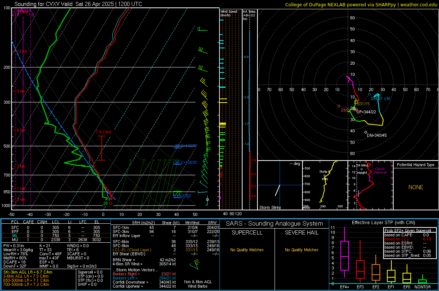Screen dimensions: 439x291
Task: Click the DCAPE = 18 value
Action: click(15, 262)
